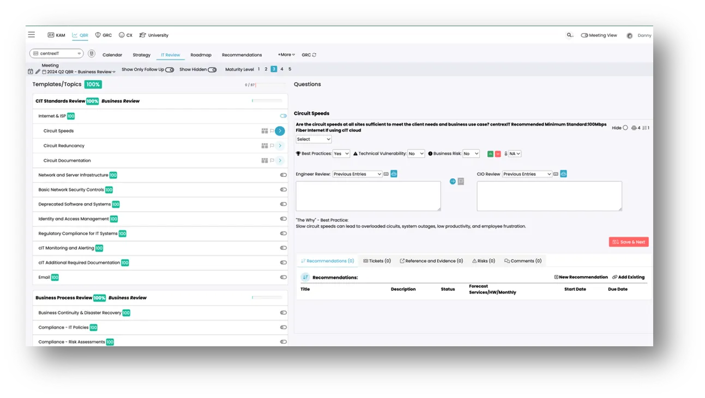Open the 2024 Q2 QBR meeting dropdown
The width and height of the screenshot is (705, 398).
click(79, 72)
